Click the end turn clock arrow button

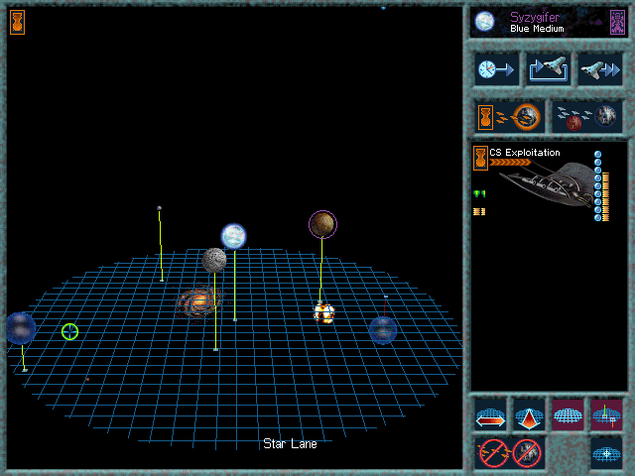(496, 69)
